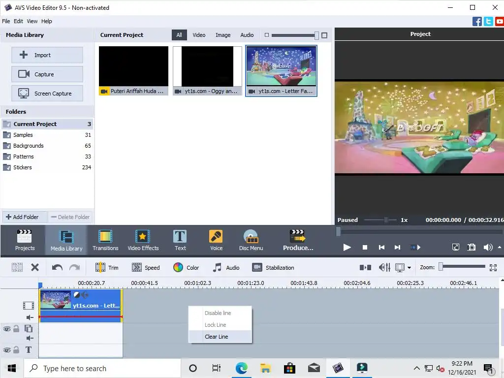Expand the timeline view dropdown arrow
This screenshot has width=504, height=378.
(409, 267)
